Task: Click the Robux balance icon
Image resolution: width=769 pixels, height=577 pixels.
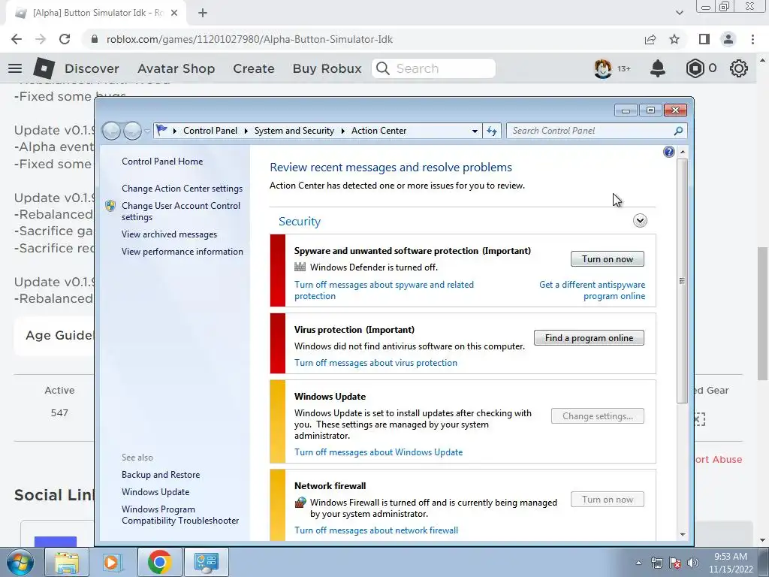Action: coord(695,68)
